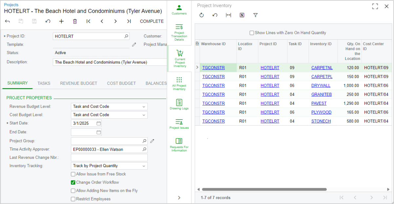Click undo icon in Project Inventory toolbar

pos(215,15)
